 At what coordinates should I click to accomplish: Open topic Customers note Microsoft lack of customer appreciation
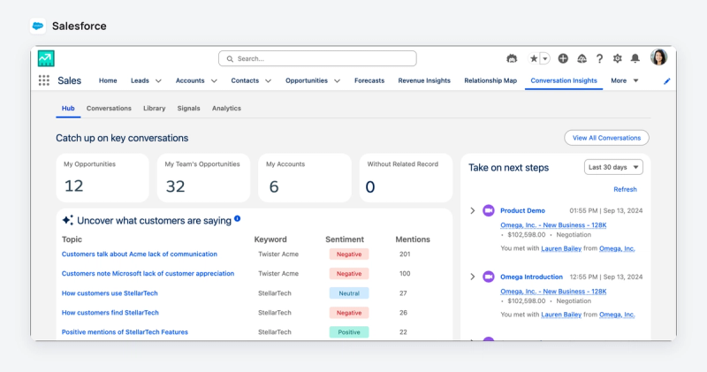148,274
